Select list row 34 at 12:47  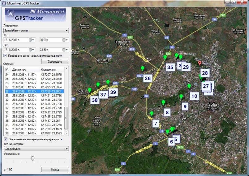[x=34, y=117]
